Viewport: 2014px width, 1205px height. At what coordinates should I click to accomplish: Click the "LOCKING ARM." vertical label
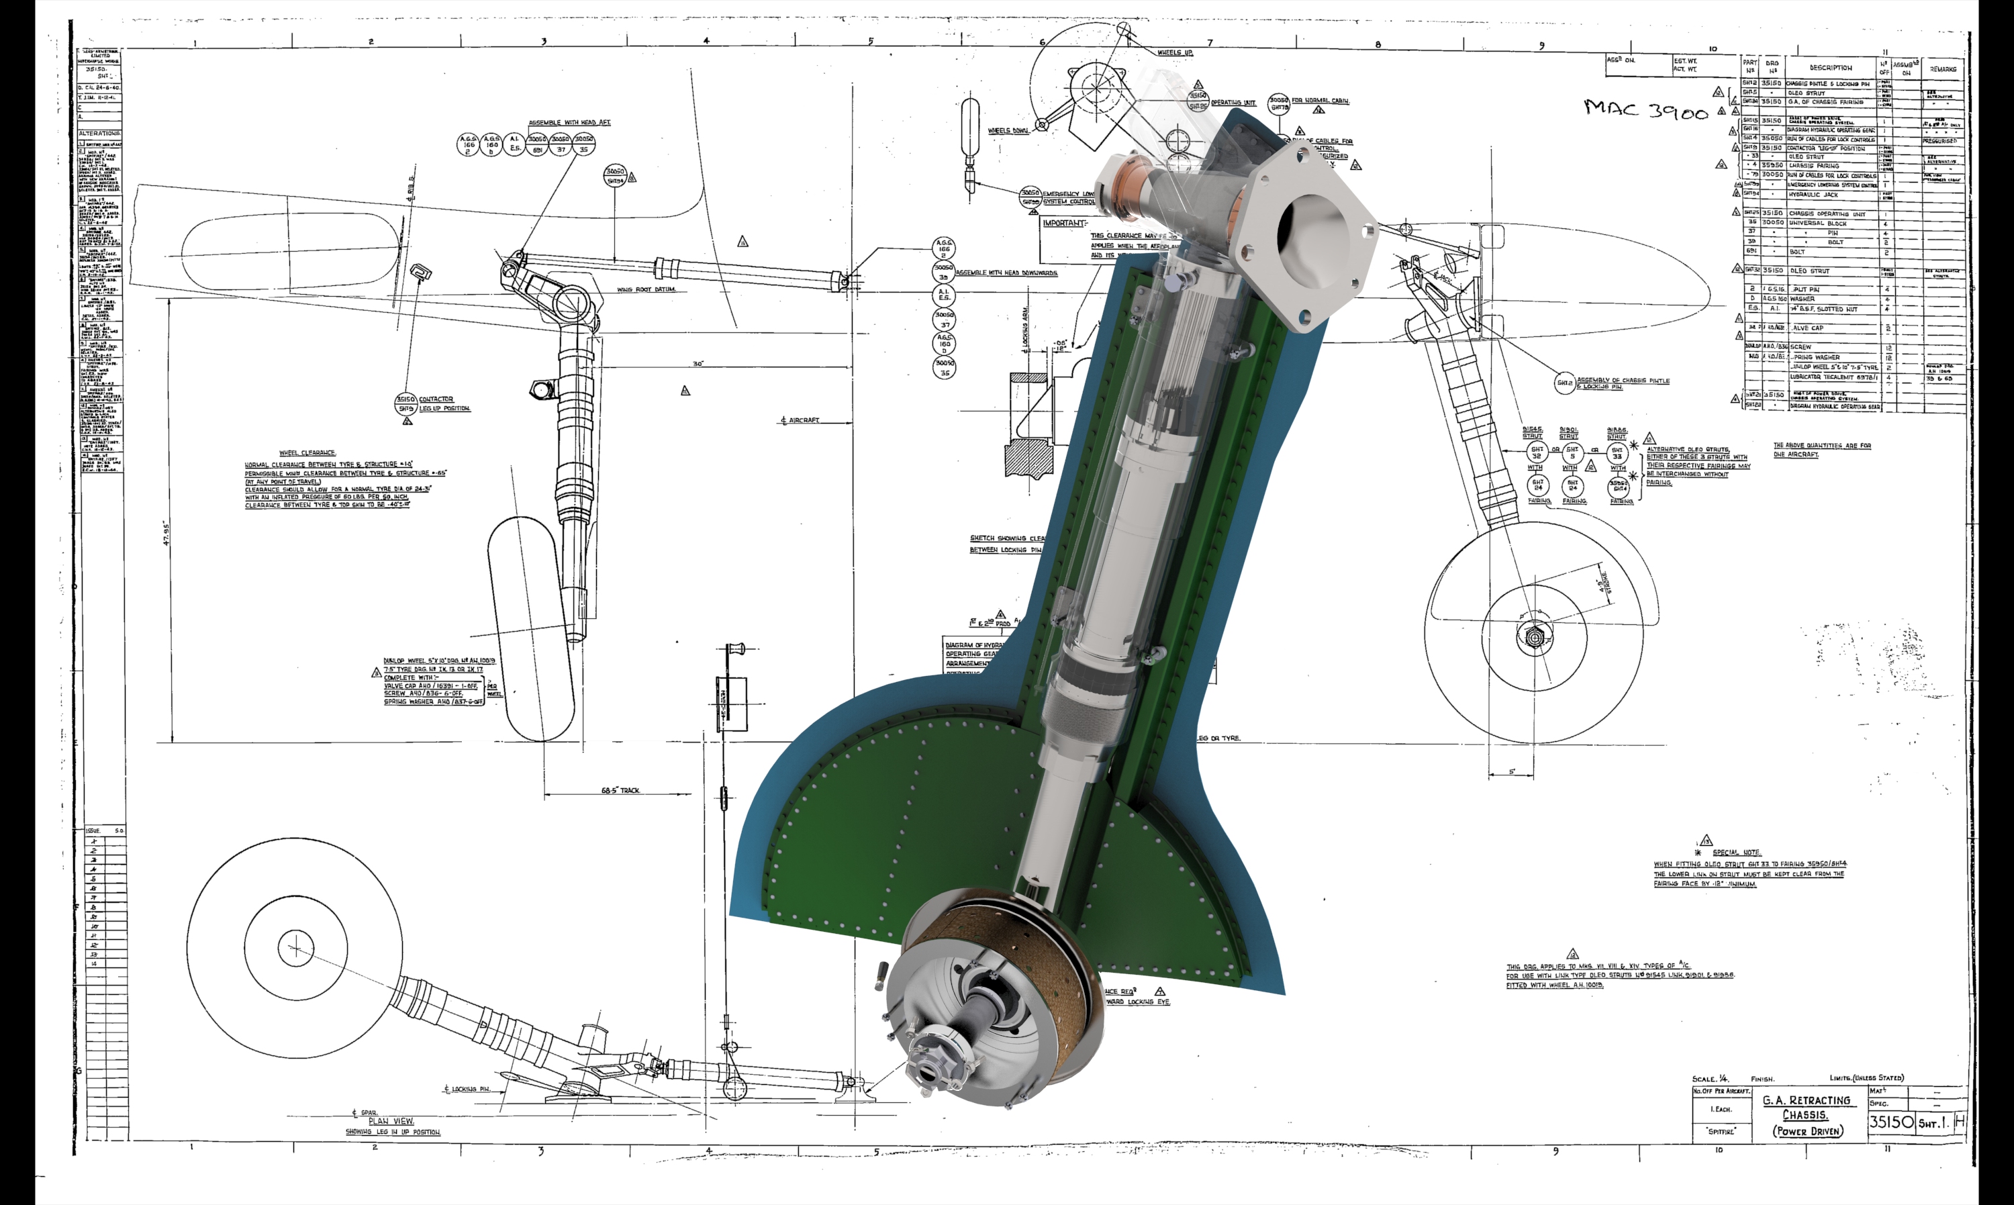[x=1025, y=330]
